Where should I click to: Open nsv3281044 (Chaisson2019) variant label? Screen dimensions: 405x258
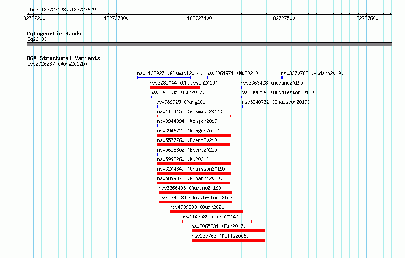point(183,83)
